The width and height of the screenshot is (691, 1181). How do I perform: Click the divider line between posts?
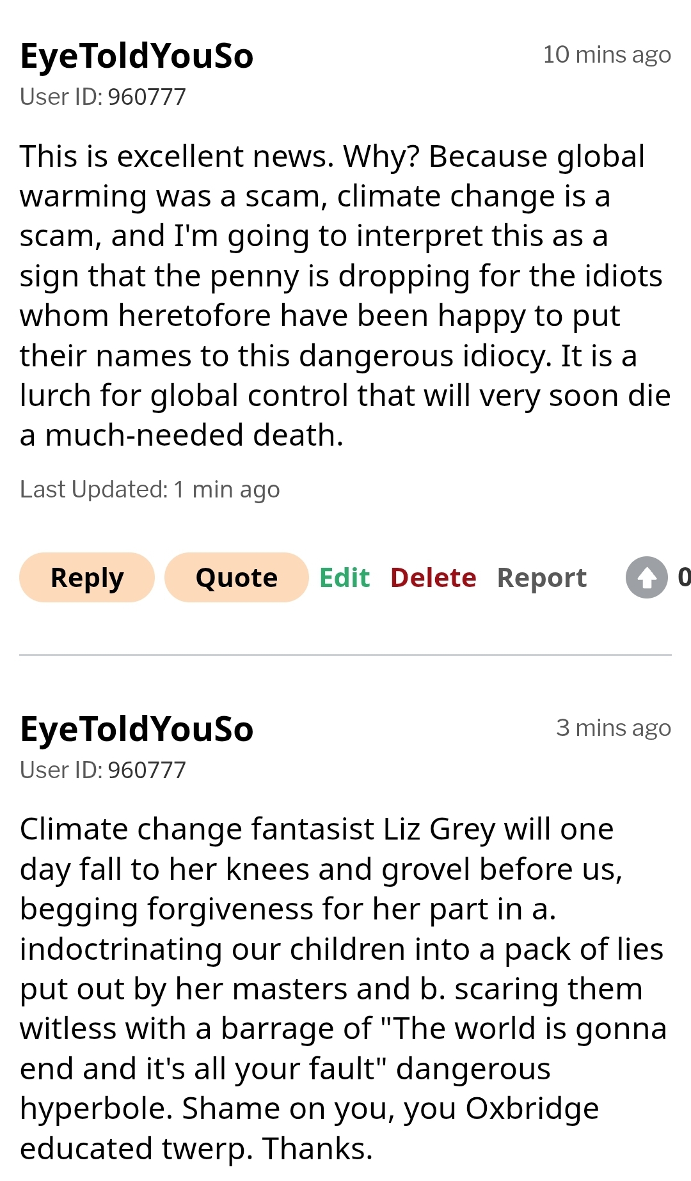click(x=345, y=655)
